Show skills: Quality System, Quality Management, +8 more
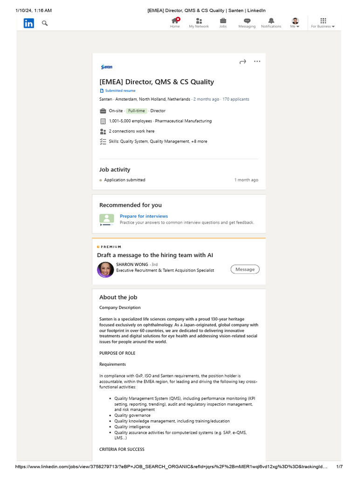 tap(158, 141)
